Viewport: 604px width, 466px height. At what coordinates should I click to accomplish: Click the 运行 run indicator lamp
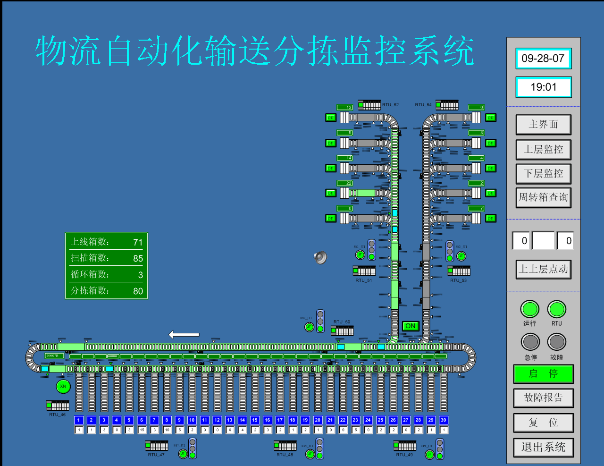530,310
